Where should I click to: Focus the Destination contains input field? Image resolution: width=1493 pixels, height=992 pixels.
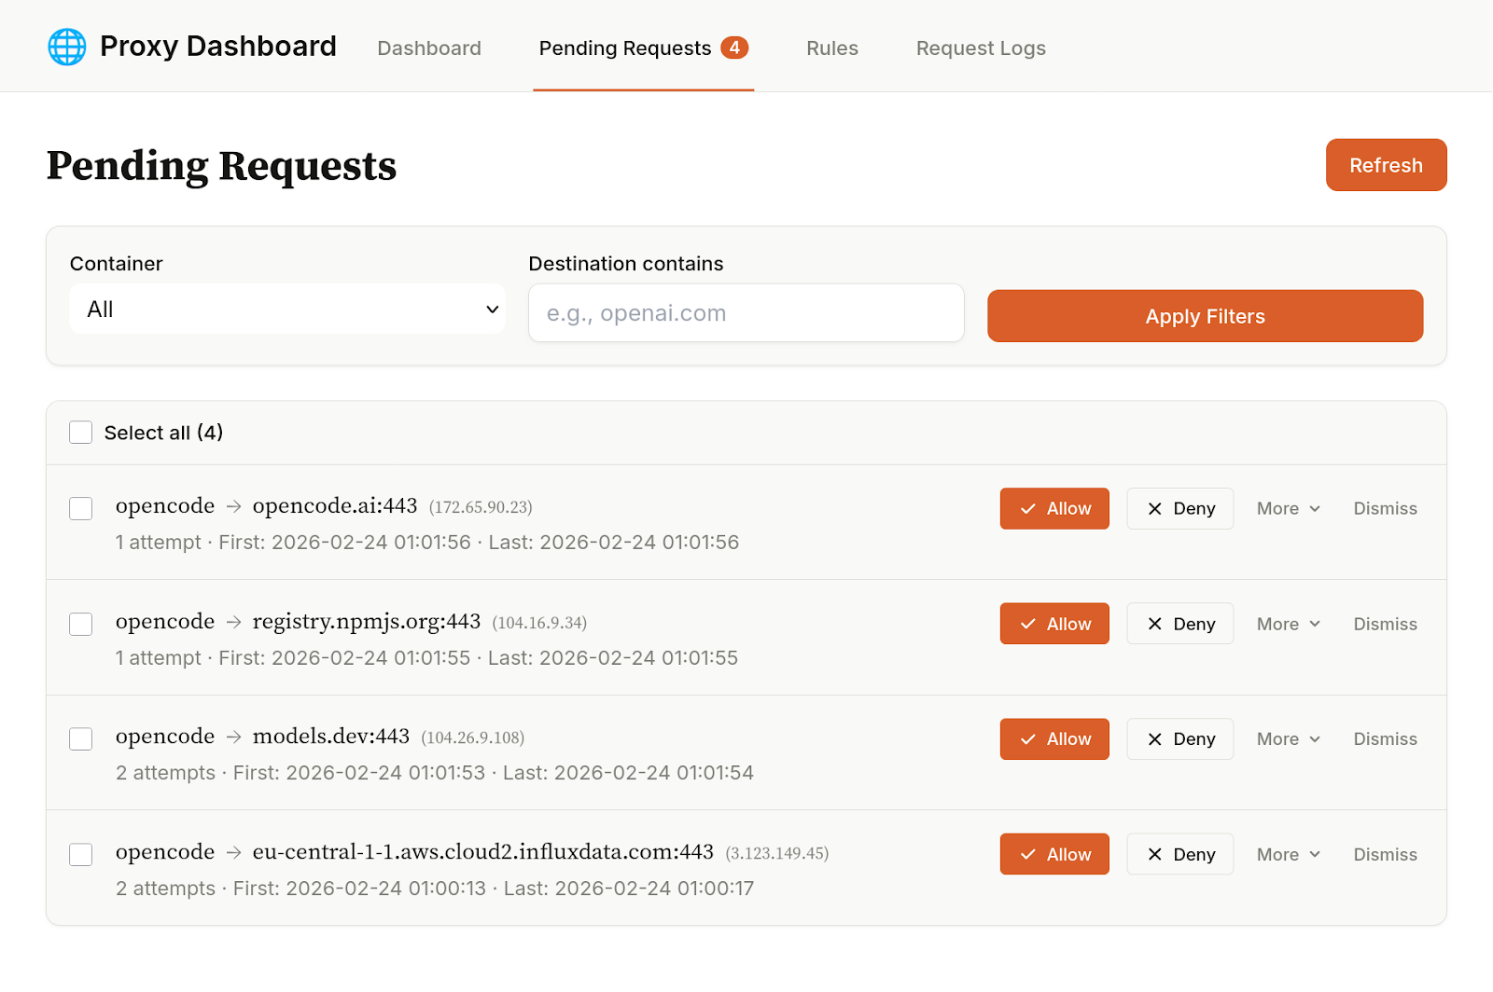point(746,313)
